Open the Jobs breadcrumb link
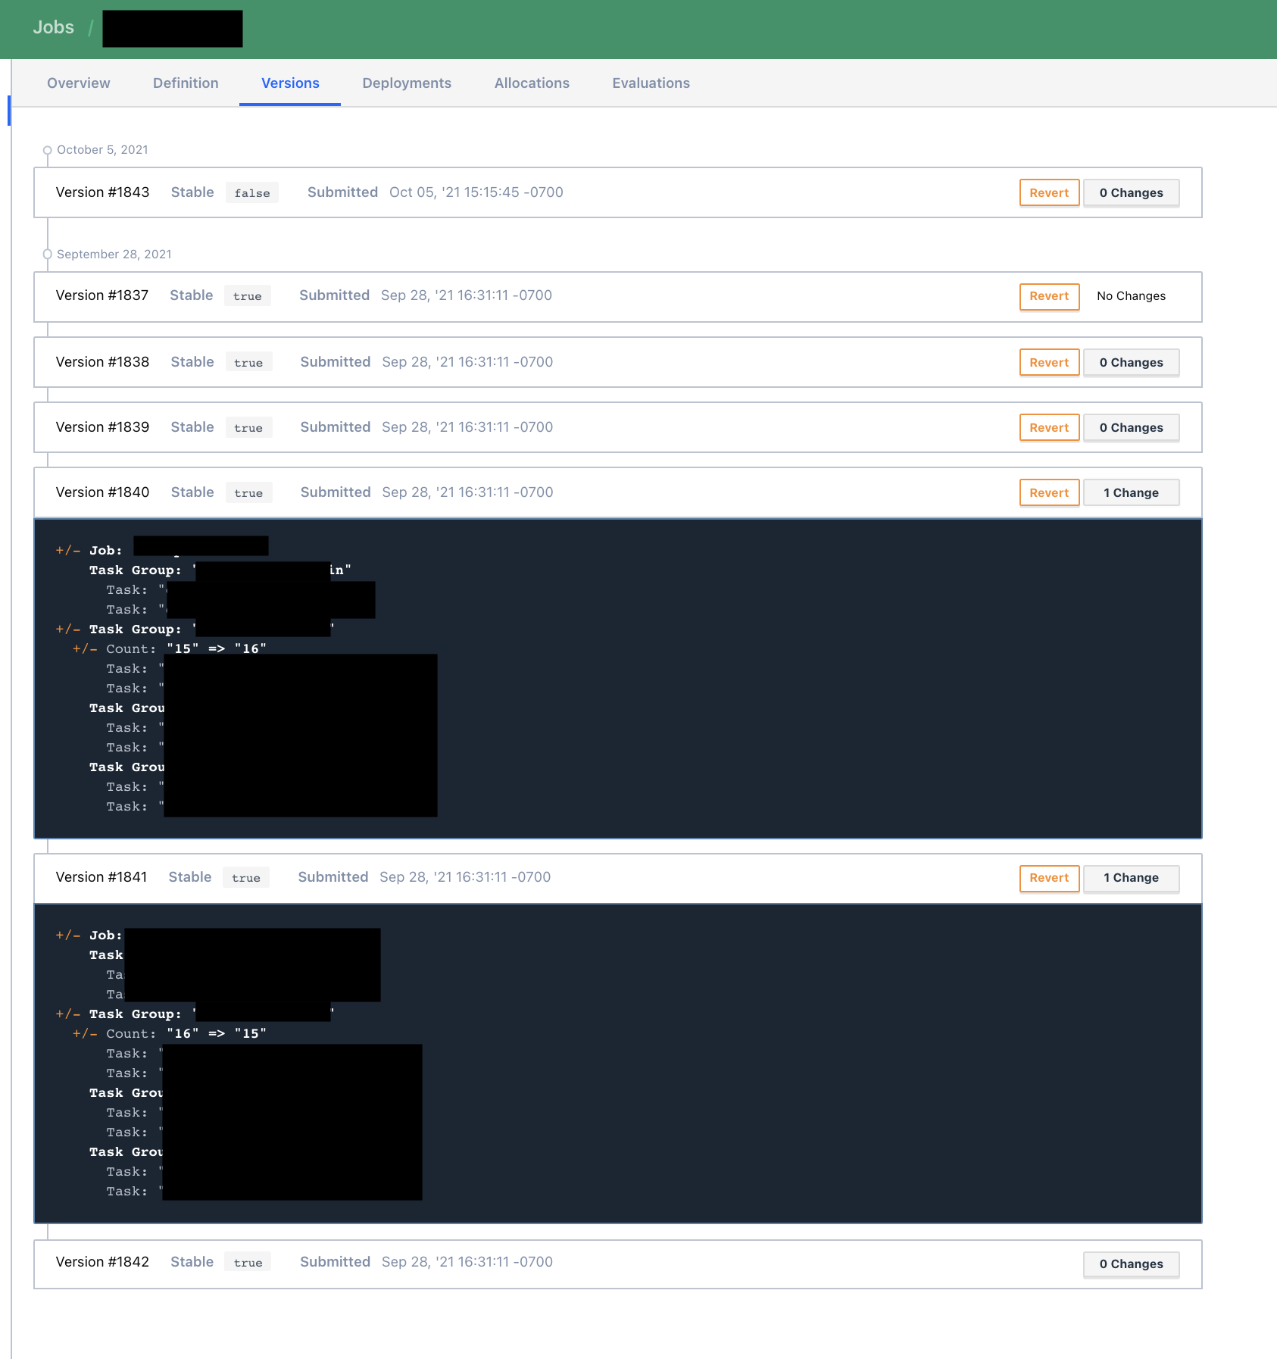 coord(53,27)
